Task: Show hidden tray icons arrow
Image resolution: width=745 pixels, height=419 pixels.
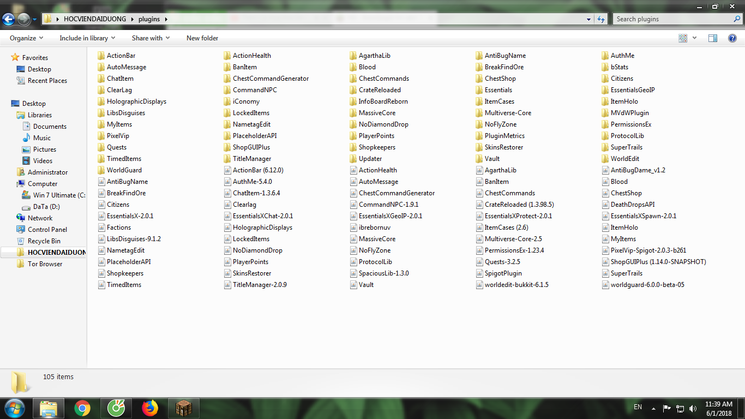Action: point(653,408)
